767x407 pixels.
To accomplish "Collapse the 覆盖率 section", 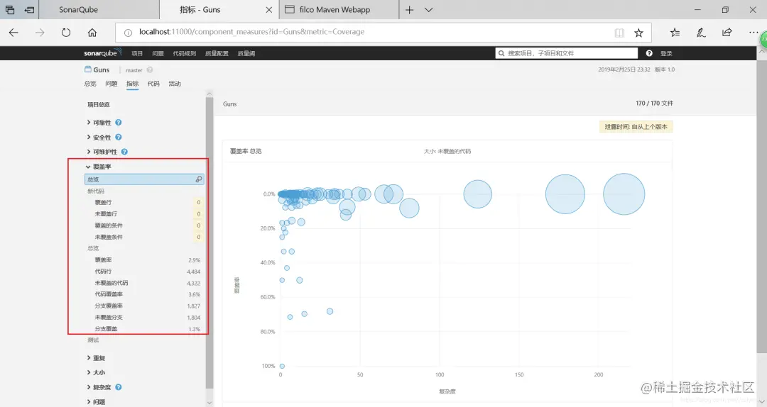I will pyautogui.click(x=99, y=167).
